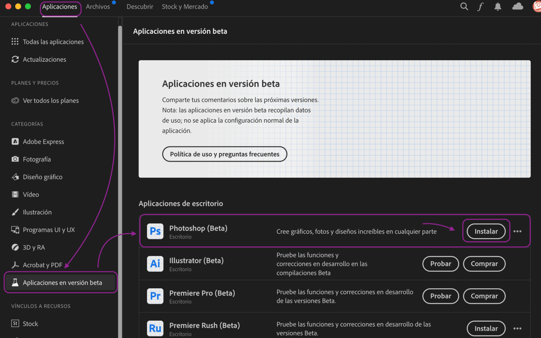
Task: Click the Illustrator (Beta) title text
Action: click(x=197, y=261)
